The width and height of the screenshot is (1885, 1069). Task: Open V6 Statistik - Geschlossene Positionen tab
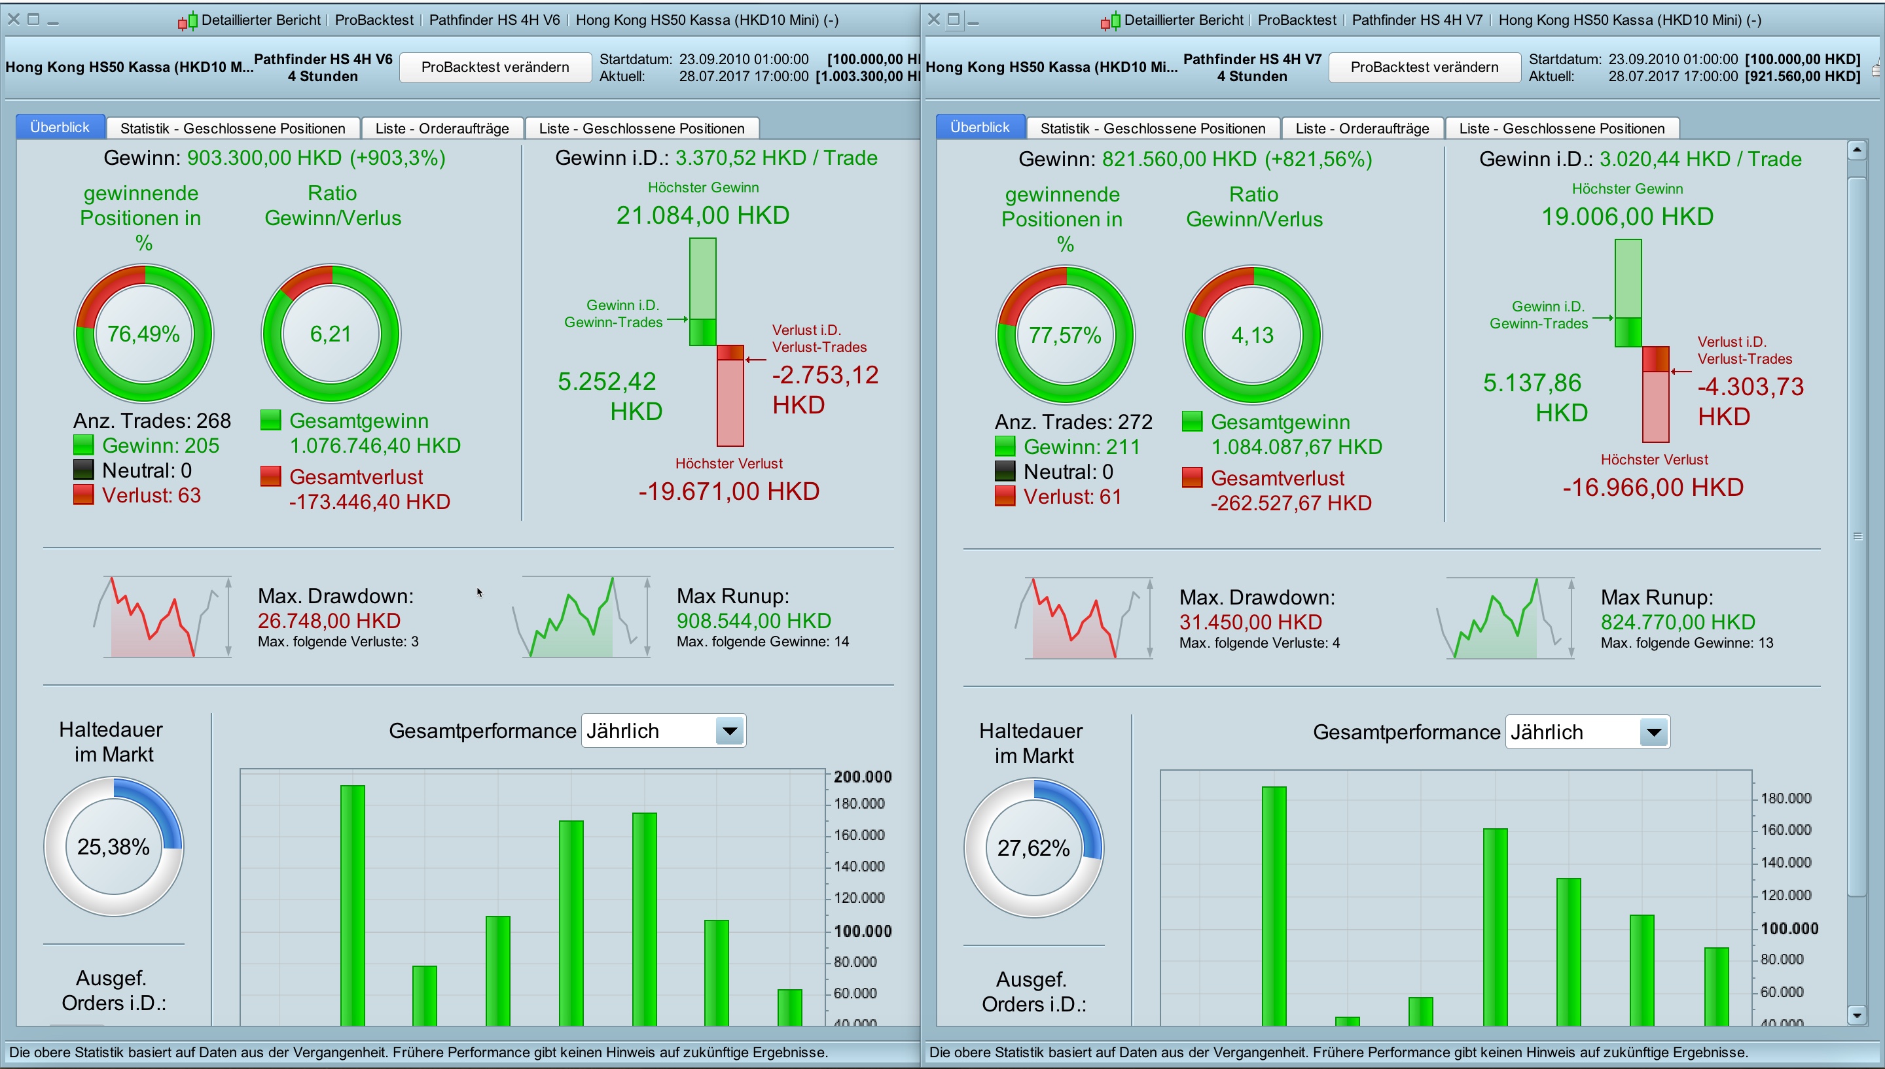[x=233, y=128]
